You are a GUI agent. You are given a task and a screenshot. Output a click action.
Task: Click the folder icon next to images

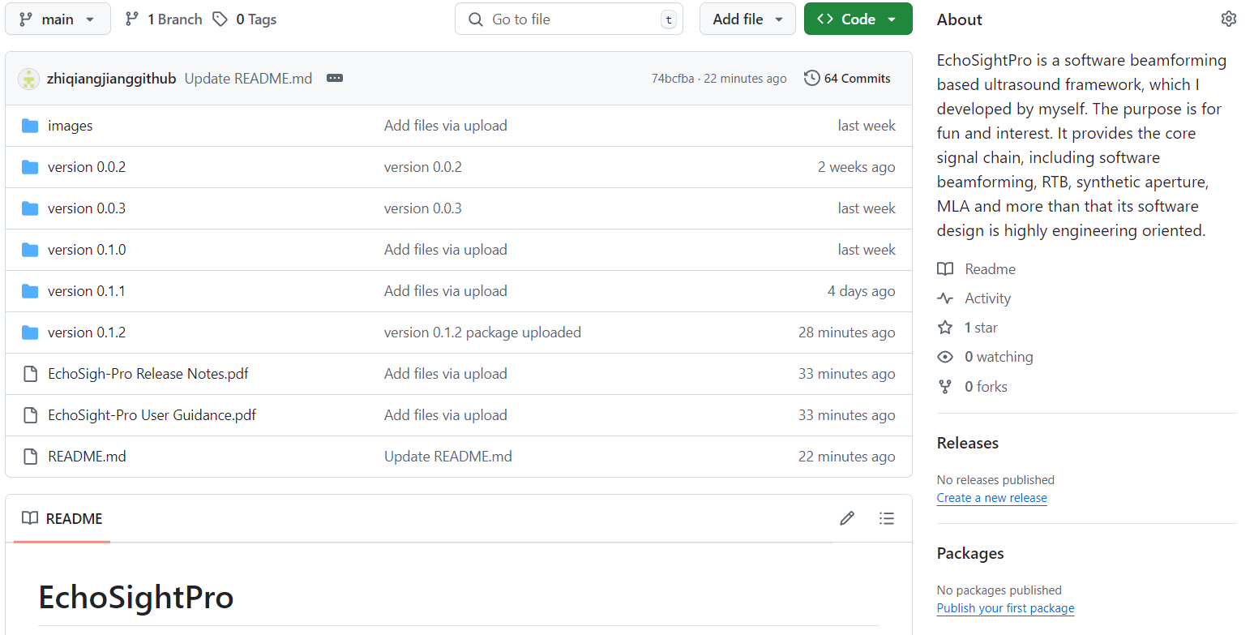pyautogui.click(x=30, y=126)
